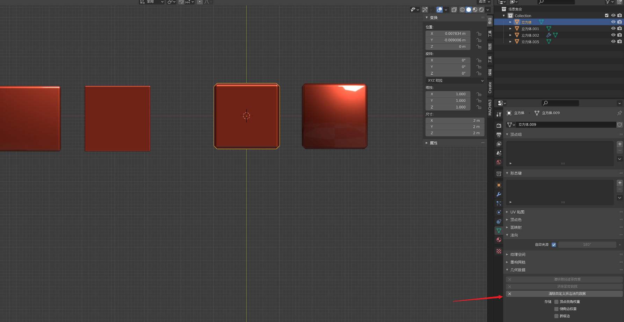
Task: Click 清除自定义拆边法向数据 button
Action: (564, 294)
